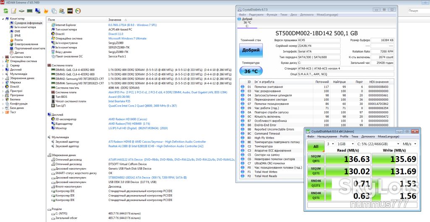Open the Abit IP35 Pro motherboard link

click(168, 92)
